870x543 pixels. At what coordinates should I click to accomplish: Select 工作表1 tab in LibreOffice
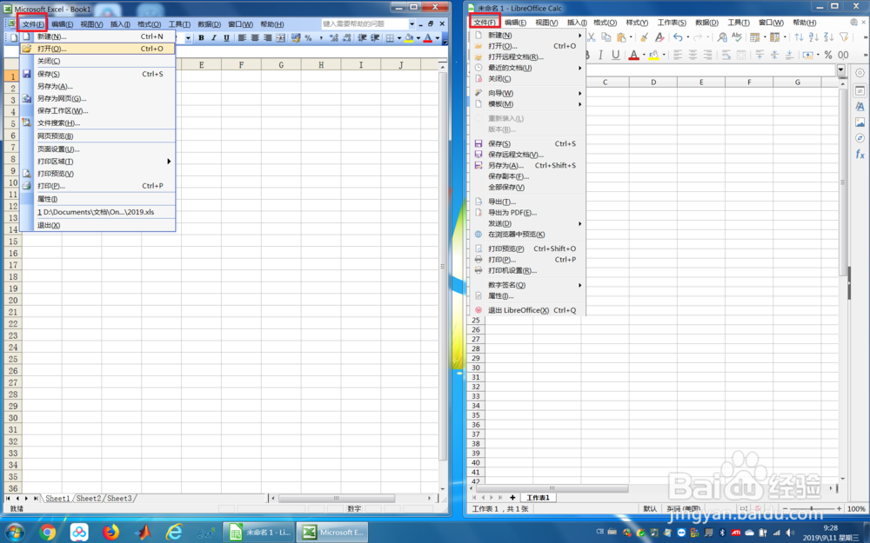[539, 498]
